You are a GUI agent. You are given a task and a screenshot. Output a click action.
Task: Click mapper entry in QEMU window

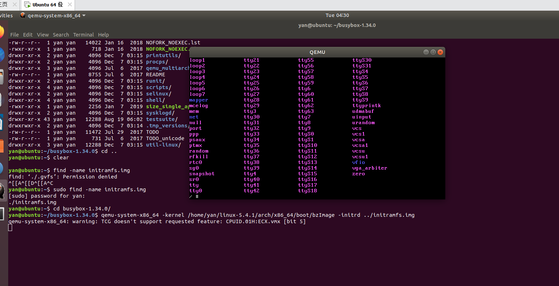tap(199, 100)
